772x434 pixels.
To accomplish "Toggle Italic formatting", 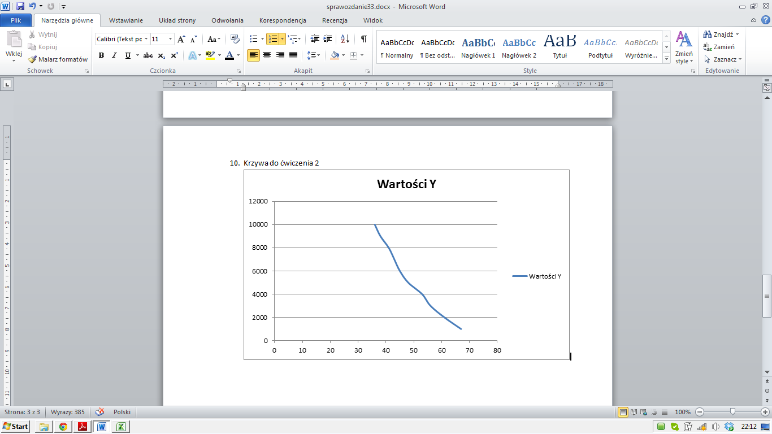I will coord(114,55).
